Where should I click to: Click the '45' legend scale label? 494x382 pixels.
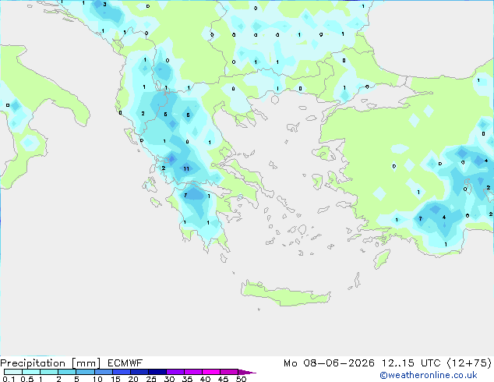pos(223,379)
